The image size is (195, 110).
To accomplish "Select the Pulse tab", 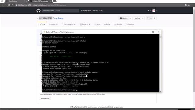I will 107,24.
